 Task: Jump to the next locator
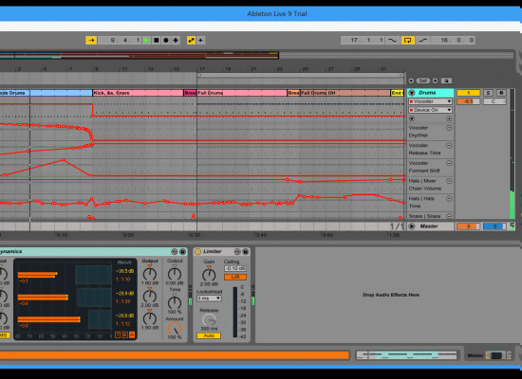click(x=435, y=81)
